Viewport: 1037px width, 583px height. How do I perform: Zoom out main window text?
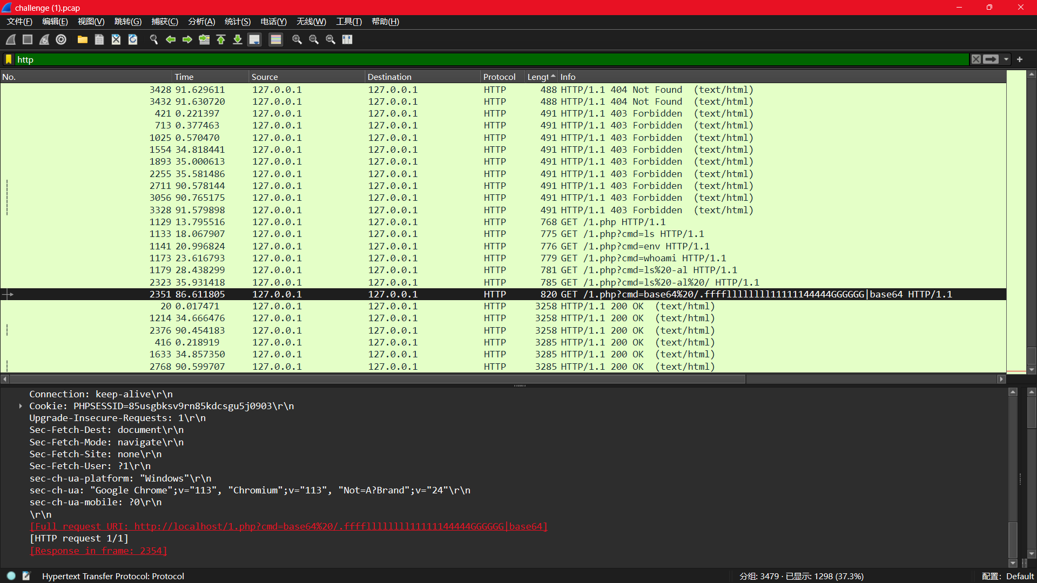click(x=314, y=39)
